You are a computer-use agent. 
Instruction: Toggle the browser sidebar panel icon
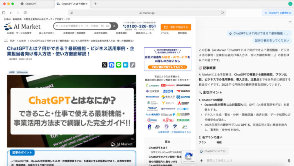[x=4, y=13]
